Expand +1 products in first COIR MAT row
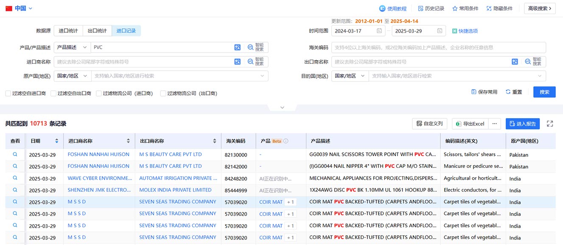Screen dimensions: 563x245 [x=291, y=202]
